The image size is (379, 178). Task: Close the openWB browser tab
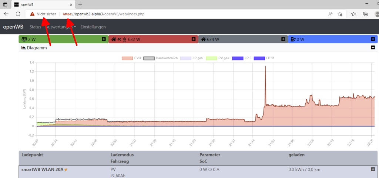[x=71, y=4]
